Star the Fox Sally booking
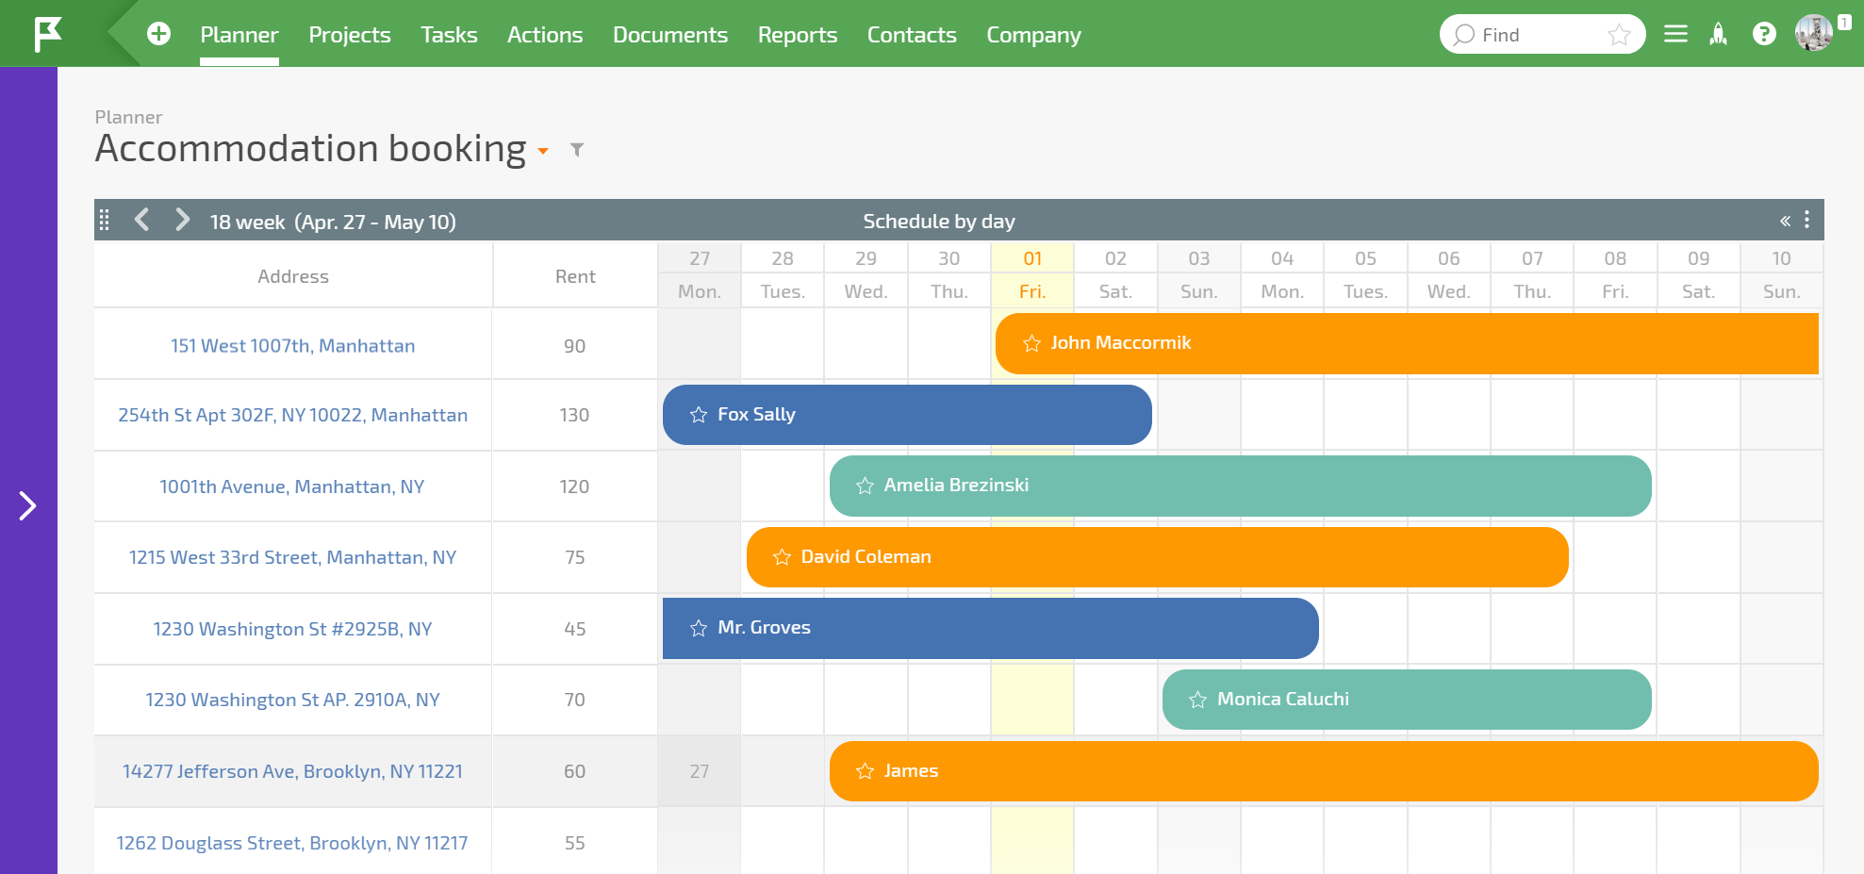Viewport: 1864px width, 874px height. [699, 415]
